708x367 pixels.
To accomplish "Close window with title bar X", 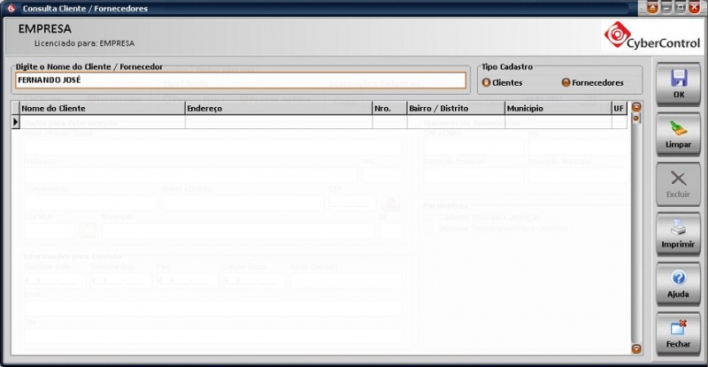I will click(x=695, y=8).
